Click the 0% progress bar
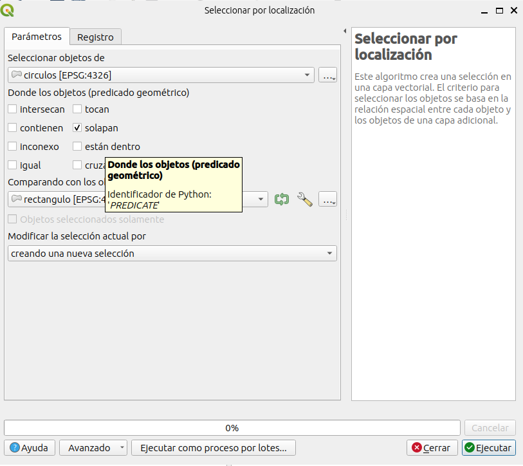Screen dimensions: 523x466 232,428
